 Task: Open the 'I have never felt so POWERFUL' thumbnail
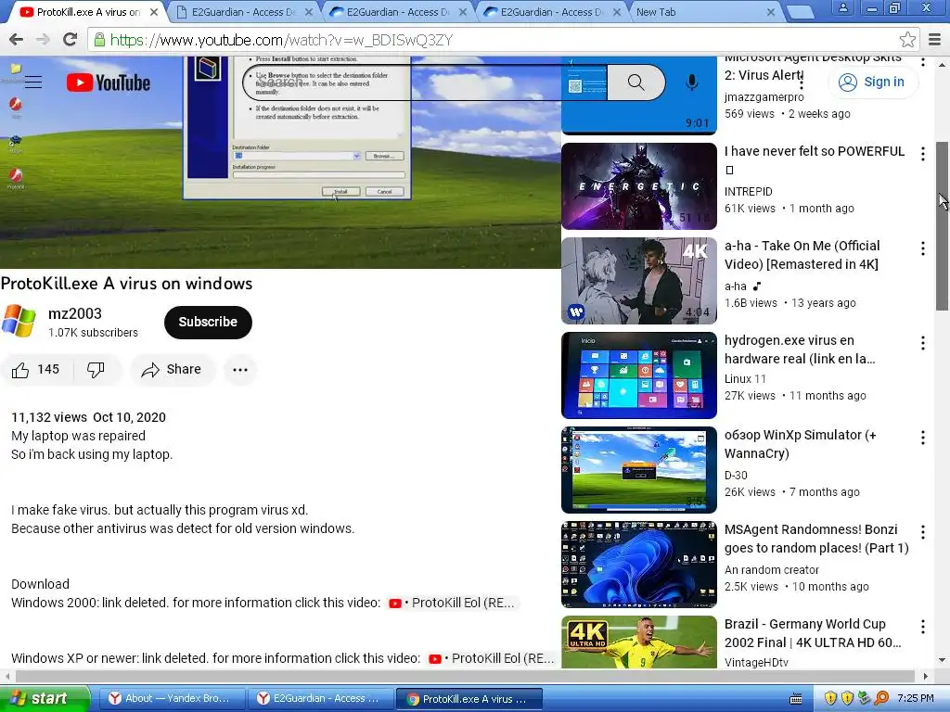click(x=639, y=186)
